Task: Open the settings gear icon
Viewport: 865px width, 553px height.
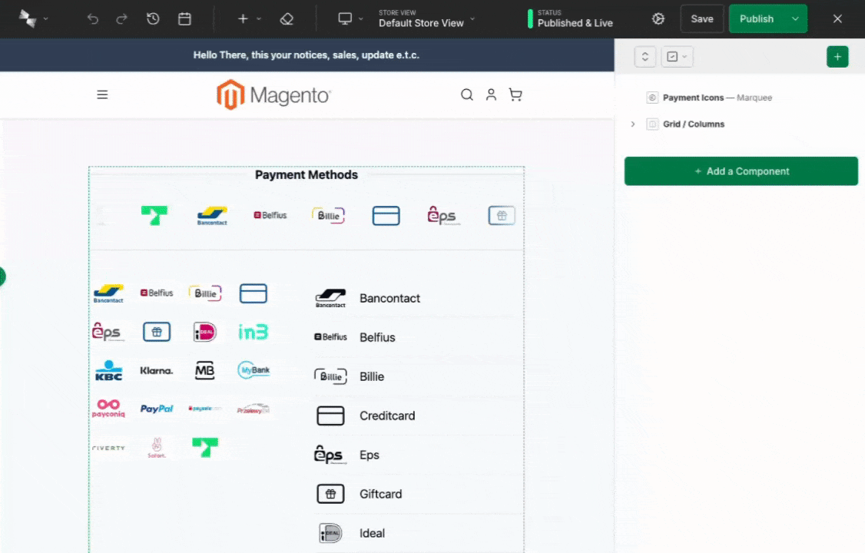Action: [658, 18]
